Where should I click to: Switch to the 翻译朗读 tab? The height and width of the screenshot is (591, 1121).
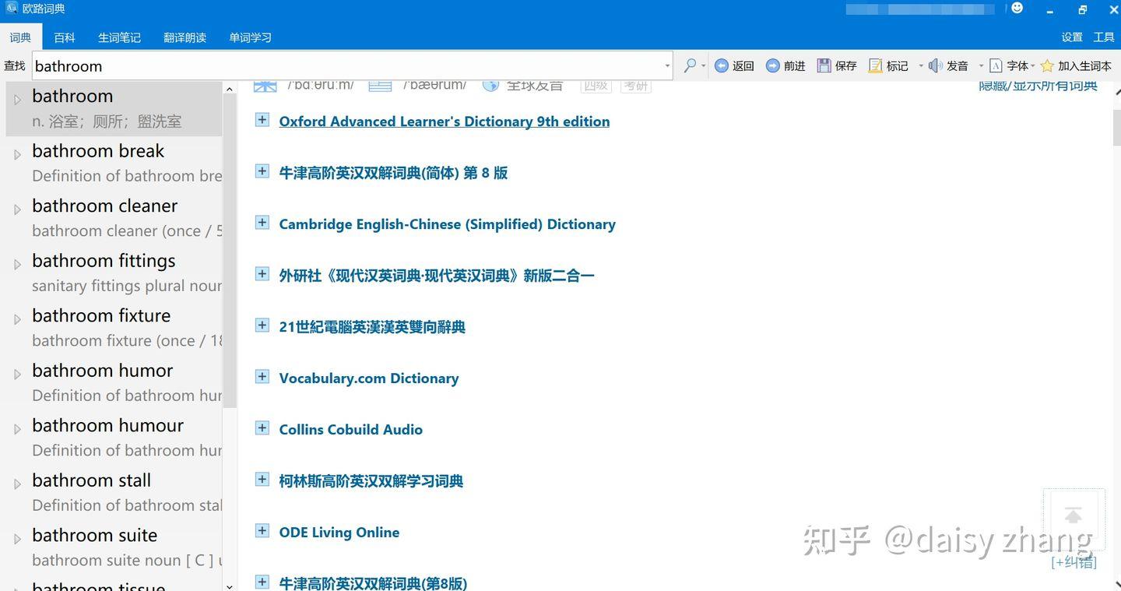click(x=184, y=37)
